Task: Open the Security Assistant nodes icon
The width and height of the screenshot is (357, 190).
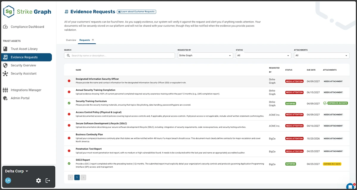Action: coord(5,74)
